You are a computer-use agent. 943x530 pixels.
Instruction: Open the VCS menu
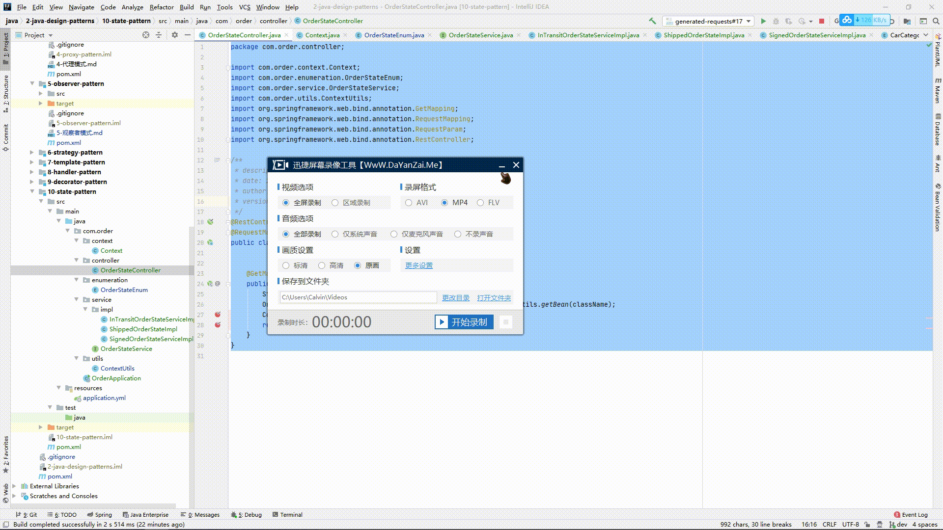pyautogui.click(x=245, y=7)
